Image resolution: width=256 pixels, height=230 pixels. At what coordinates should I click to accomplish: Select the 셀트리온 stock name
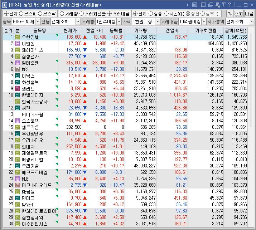click(30, 127)
